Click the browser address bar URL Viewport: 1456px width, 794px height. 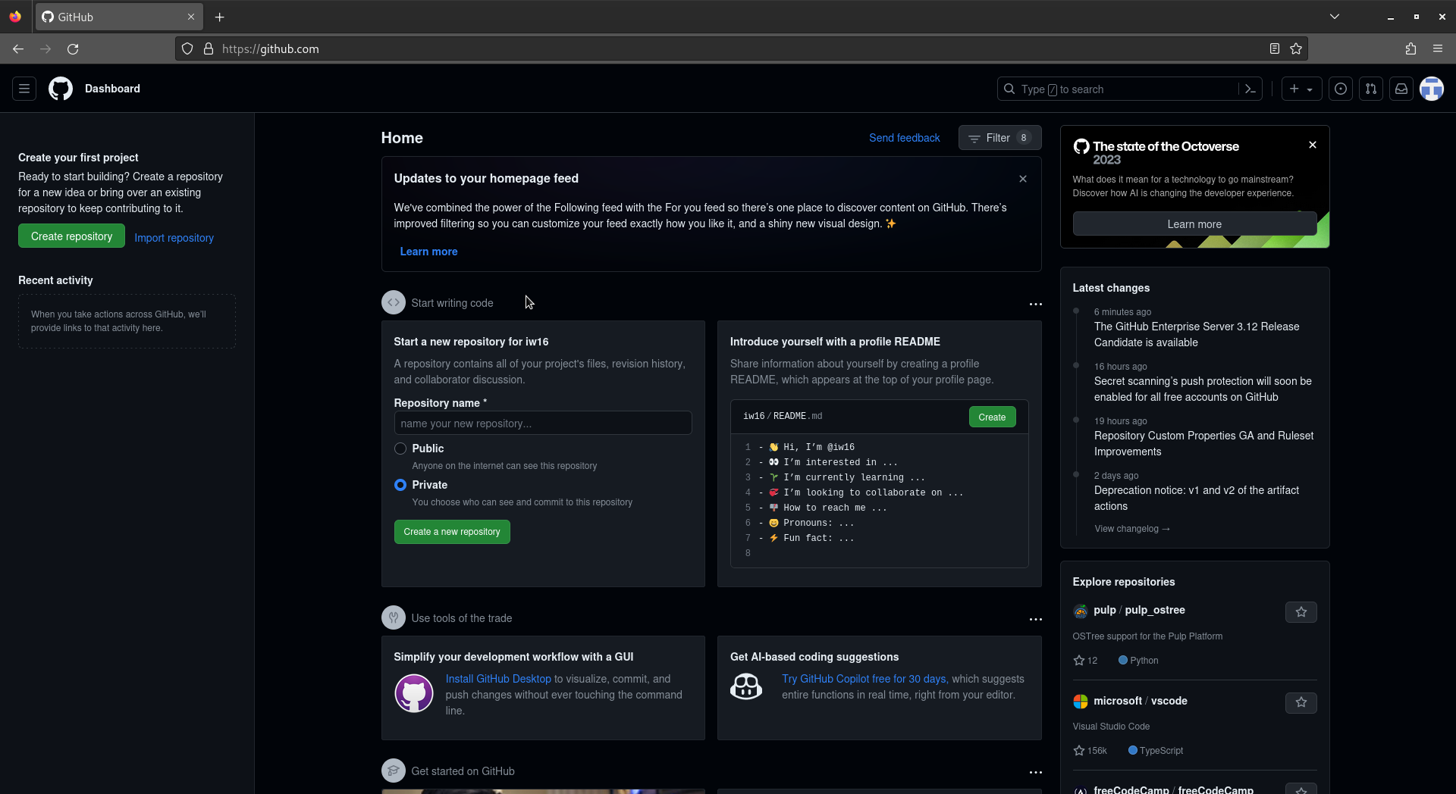(x=270, y=48)
